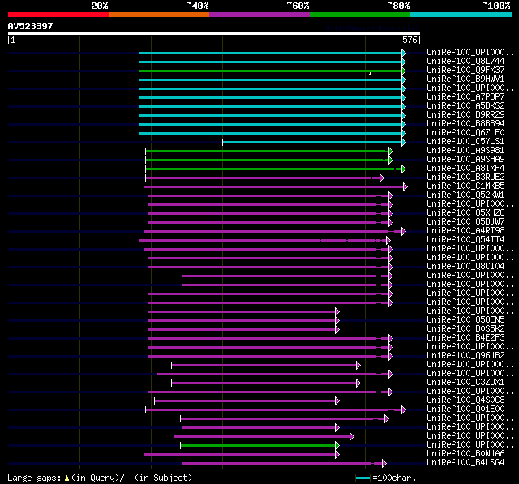The width and height of the screenshot is (519, 484).
Task: Click the purple alignment bar for Q58EN5
Action: click(242, 321)
